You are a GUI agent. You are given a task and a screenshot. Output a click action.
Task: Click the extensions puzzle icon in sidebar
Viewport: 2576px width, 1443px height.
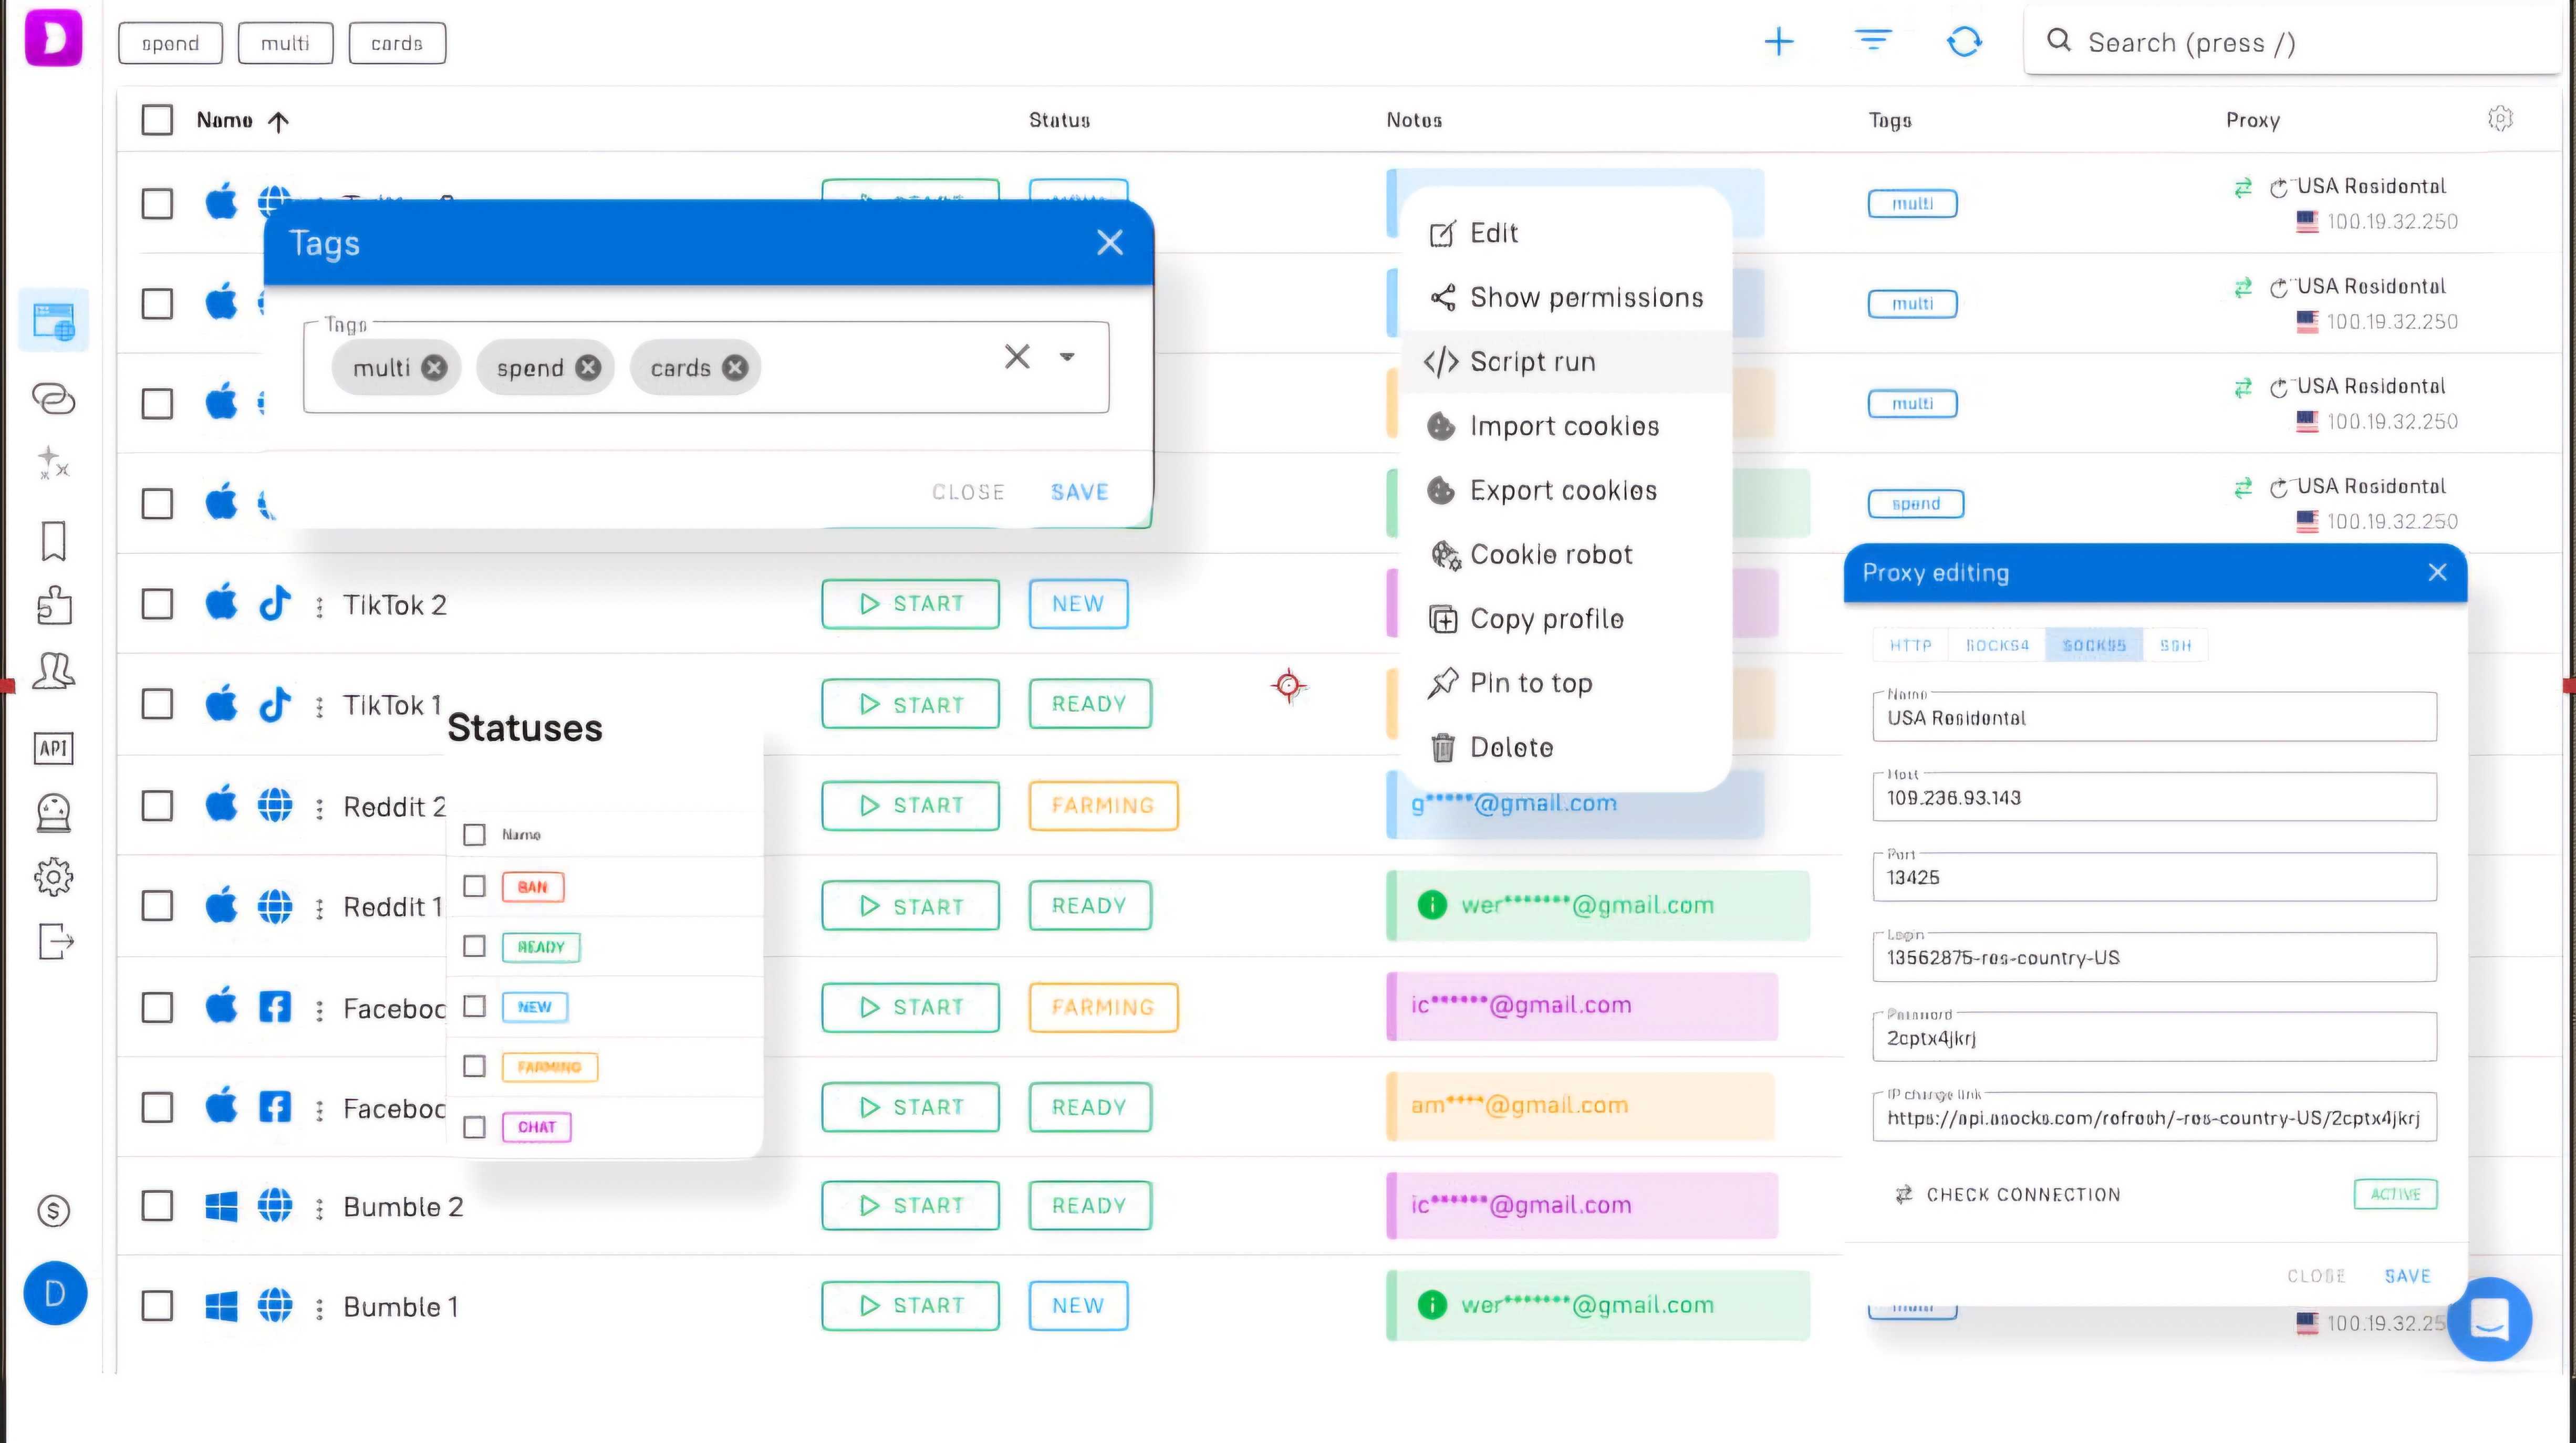pyautogui.click(x=54, y=605)
